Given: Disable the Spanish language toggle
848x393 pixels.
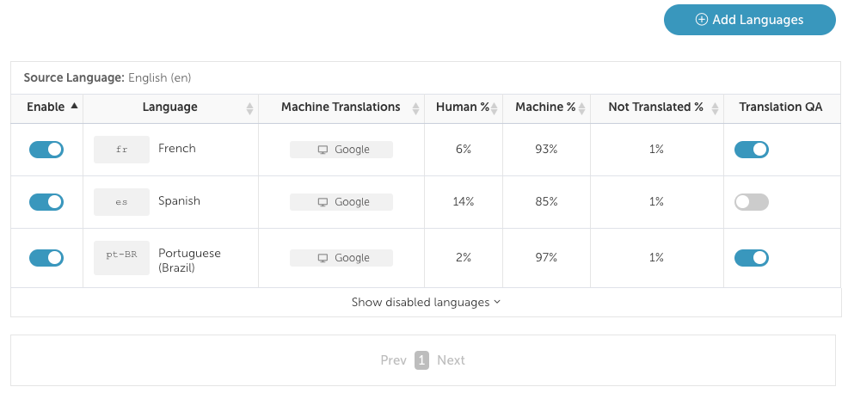Looking at the screenshot, I should 46,202.
